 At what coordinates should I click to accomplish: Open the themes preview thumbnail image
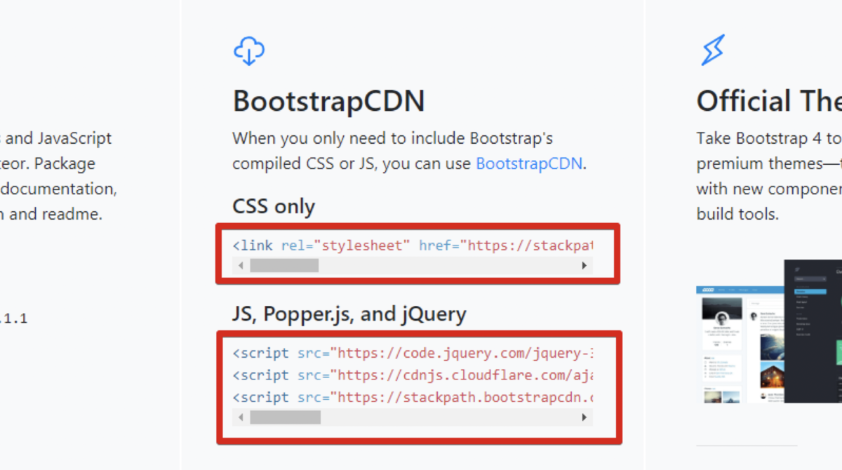(769, 331)
